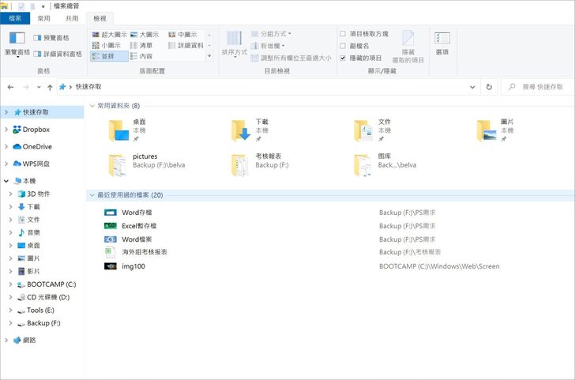Viewport: 575px width, 380px height.
Task: Open the Excel暫存檔 recent file
Action: point(139,225)
